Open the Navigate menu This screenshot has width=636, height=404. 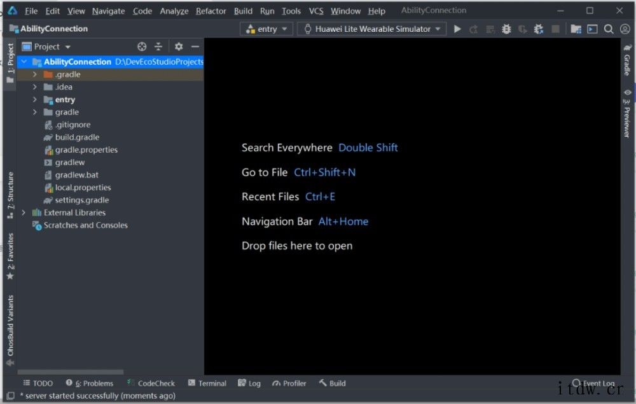(108, 11)
